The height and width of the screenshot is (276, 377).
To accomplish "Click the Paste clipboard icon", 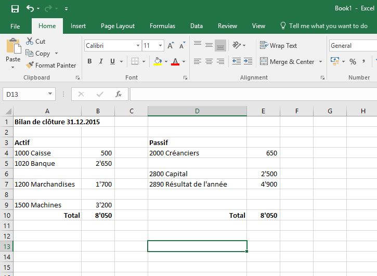I will tap(13, 47).
